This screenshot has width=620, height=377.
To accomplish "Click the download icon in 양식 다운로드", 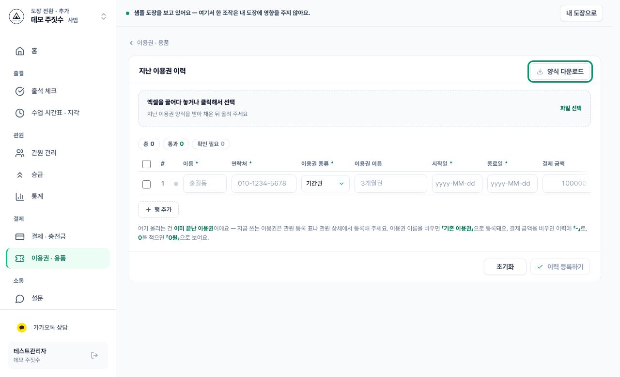I will coord(540,72).
